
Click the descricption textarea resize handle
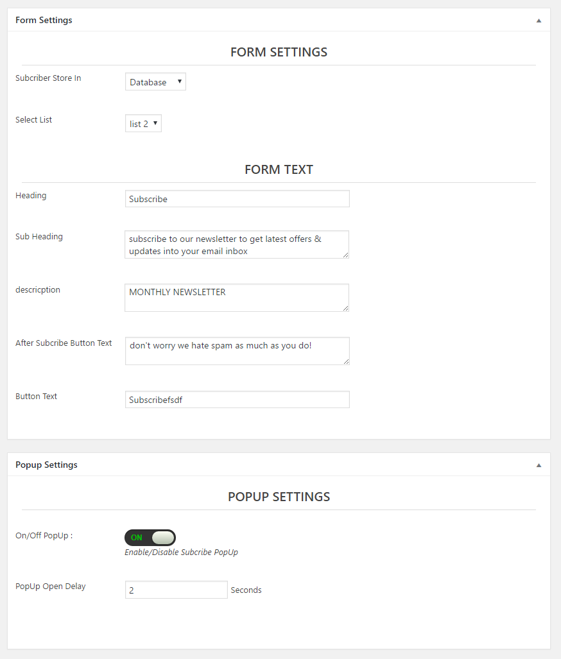point(346,308)
